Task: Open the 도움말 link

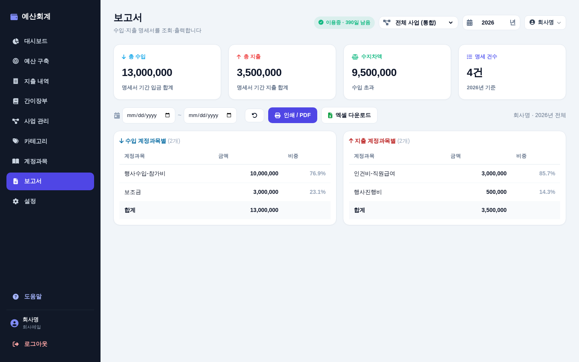Action: (50, 296)
